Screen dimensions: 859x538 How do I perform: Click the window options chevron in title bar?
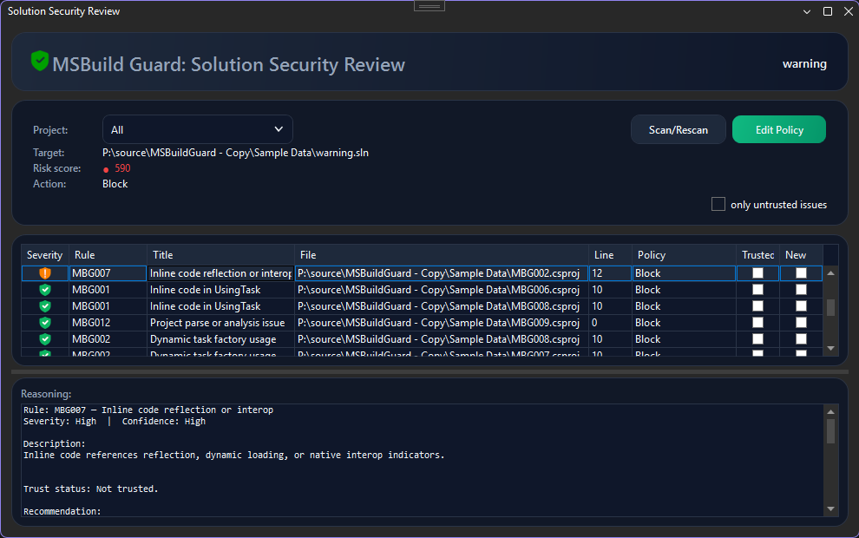806,11
